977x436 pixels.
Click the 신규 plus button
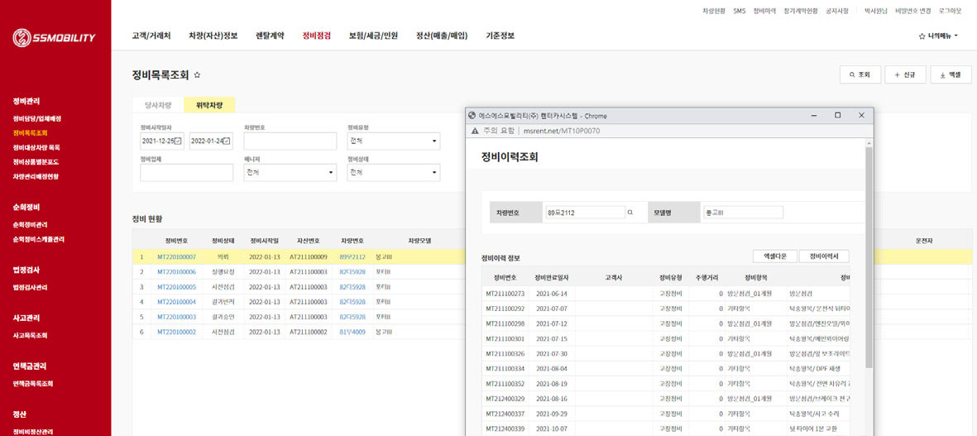pos(904,74)
